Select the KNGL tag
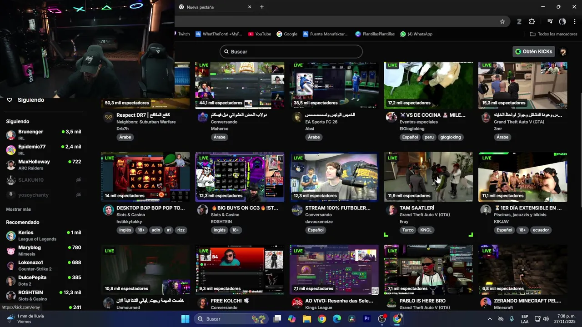This screenshot has width=582, height=327. pyautogui.click(x=426, y=230)
